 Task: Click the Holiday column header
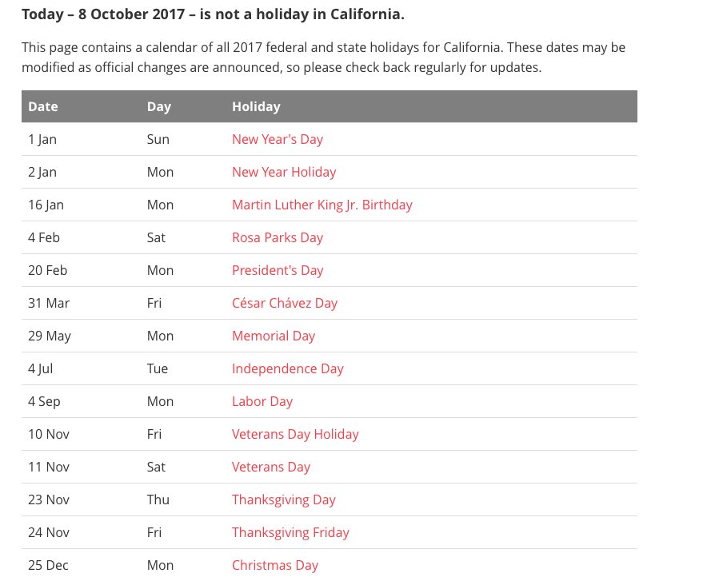click(x=256, y=106)
